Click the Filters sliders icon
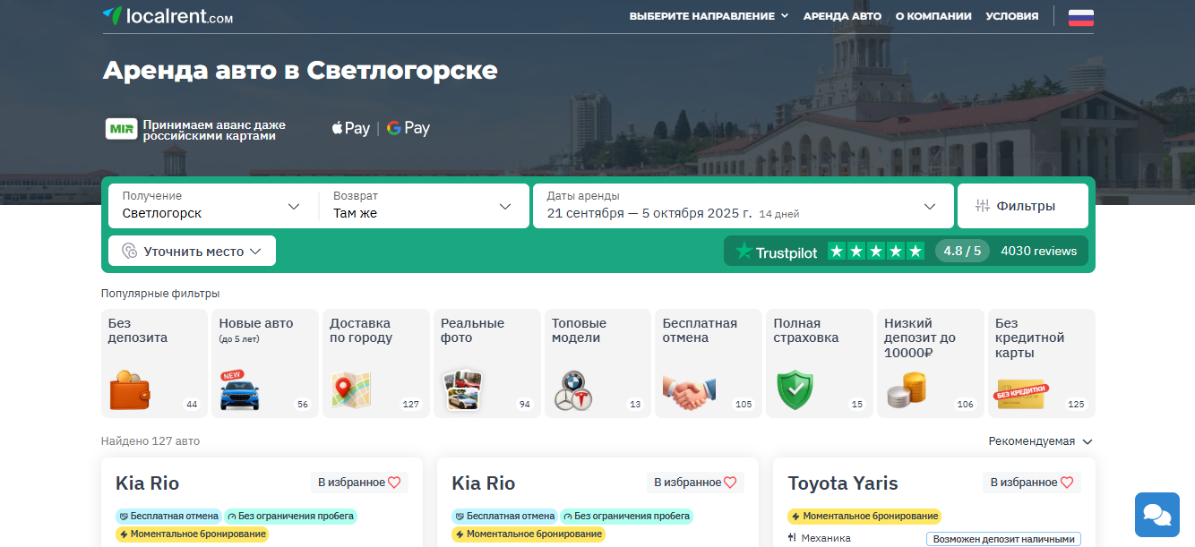 tap(983, 206)
